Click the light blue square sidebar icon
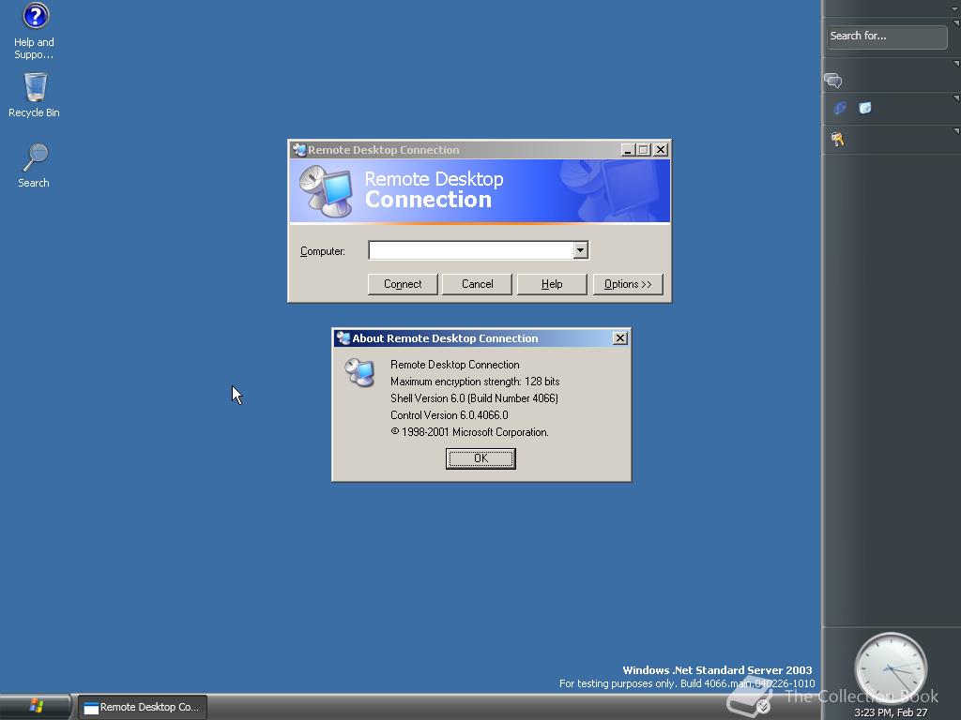This screenshot has width=961, height=720. 864,109
